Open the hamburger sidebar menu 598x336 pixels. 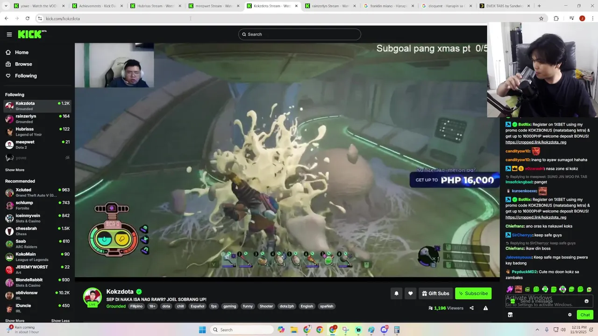click(x=9, y=34)
